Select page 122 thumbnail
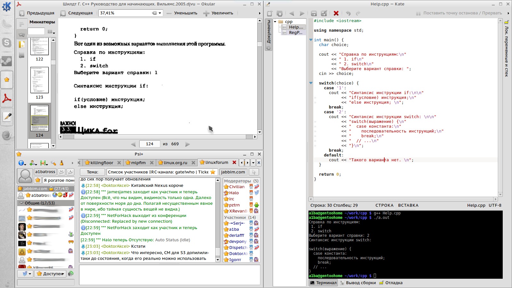The image size is (512, 288). click(x=39, y=46)
